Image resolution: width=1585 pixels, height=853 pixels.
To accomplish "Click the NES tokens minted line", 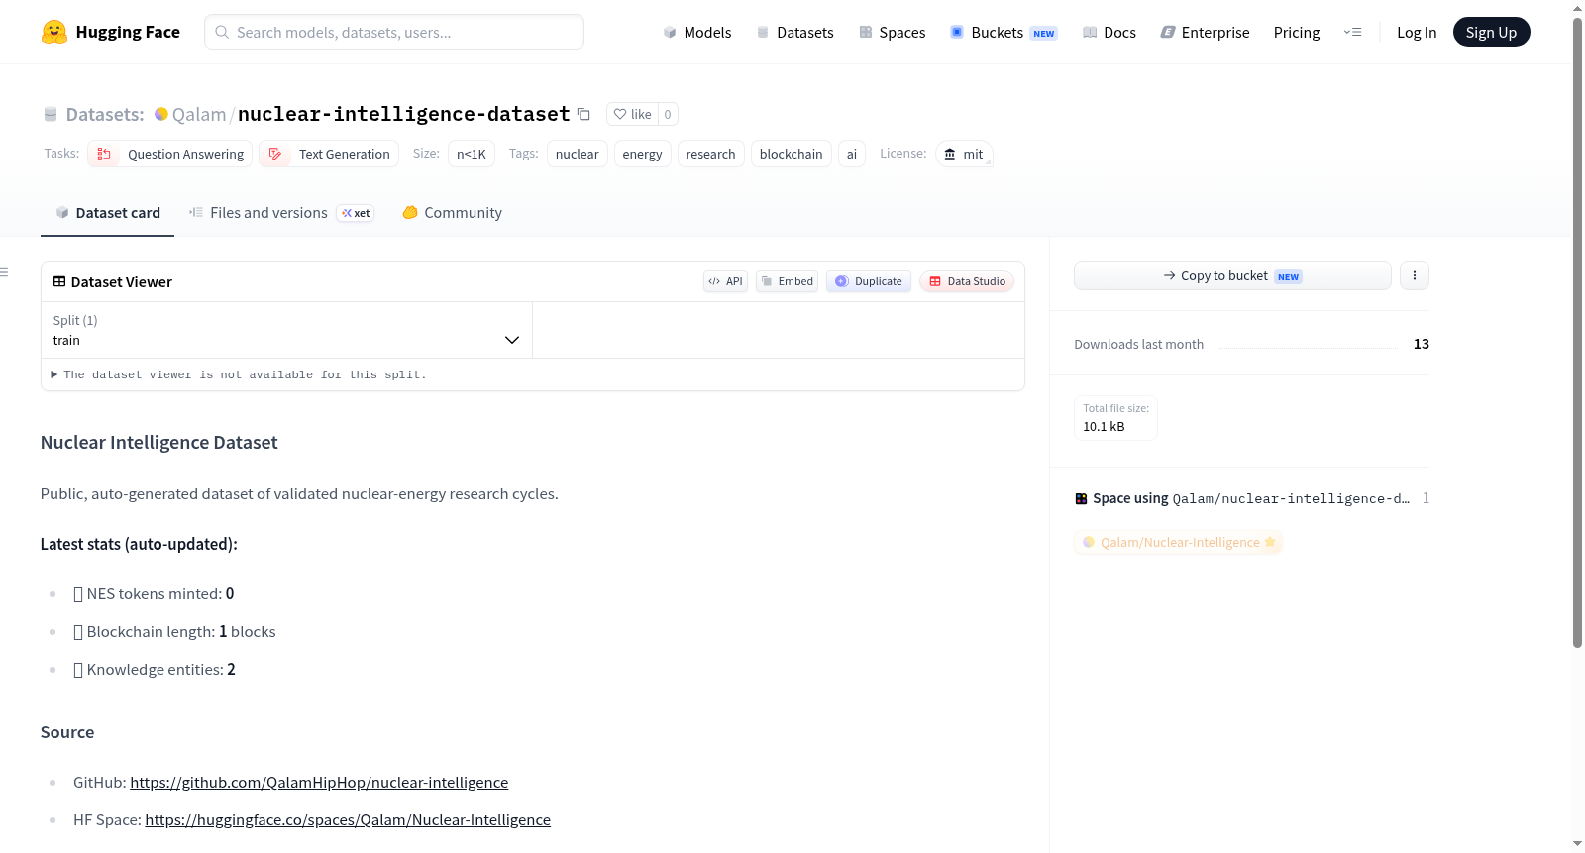I will pos(154,593).
